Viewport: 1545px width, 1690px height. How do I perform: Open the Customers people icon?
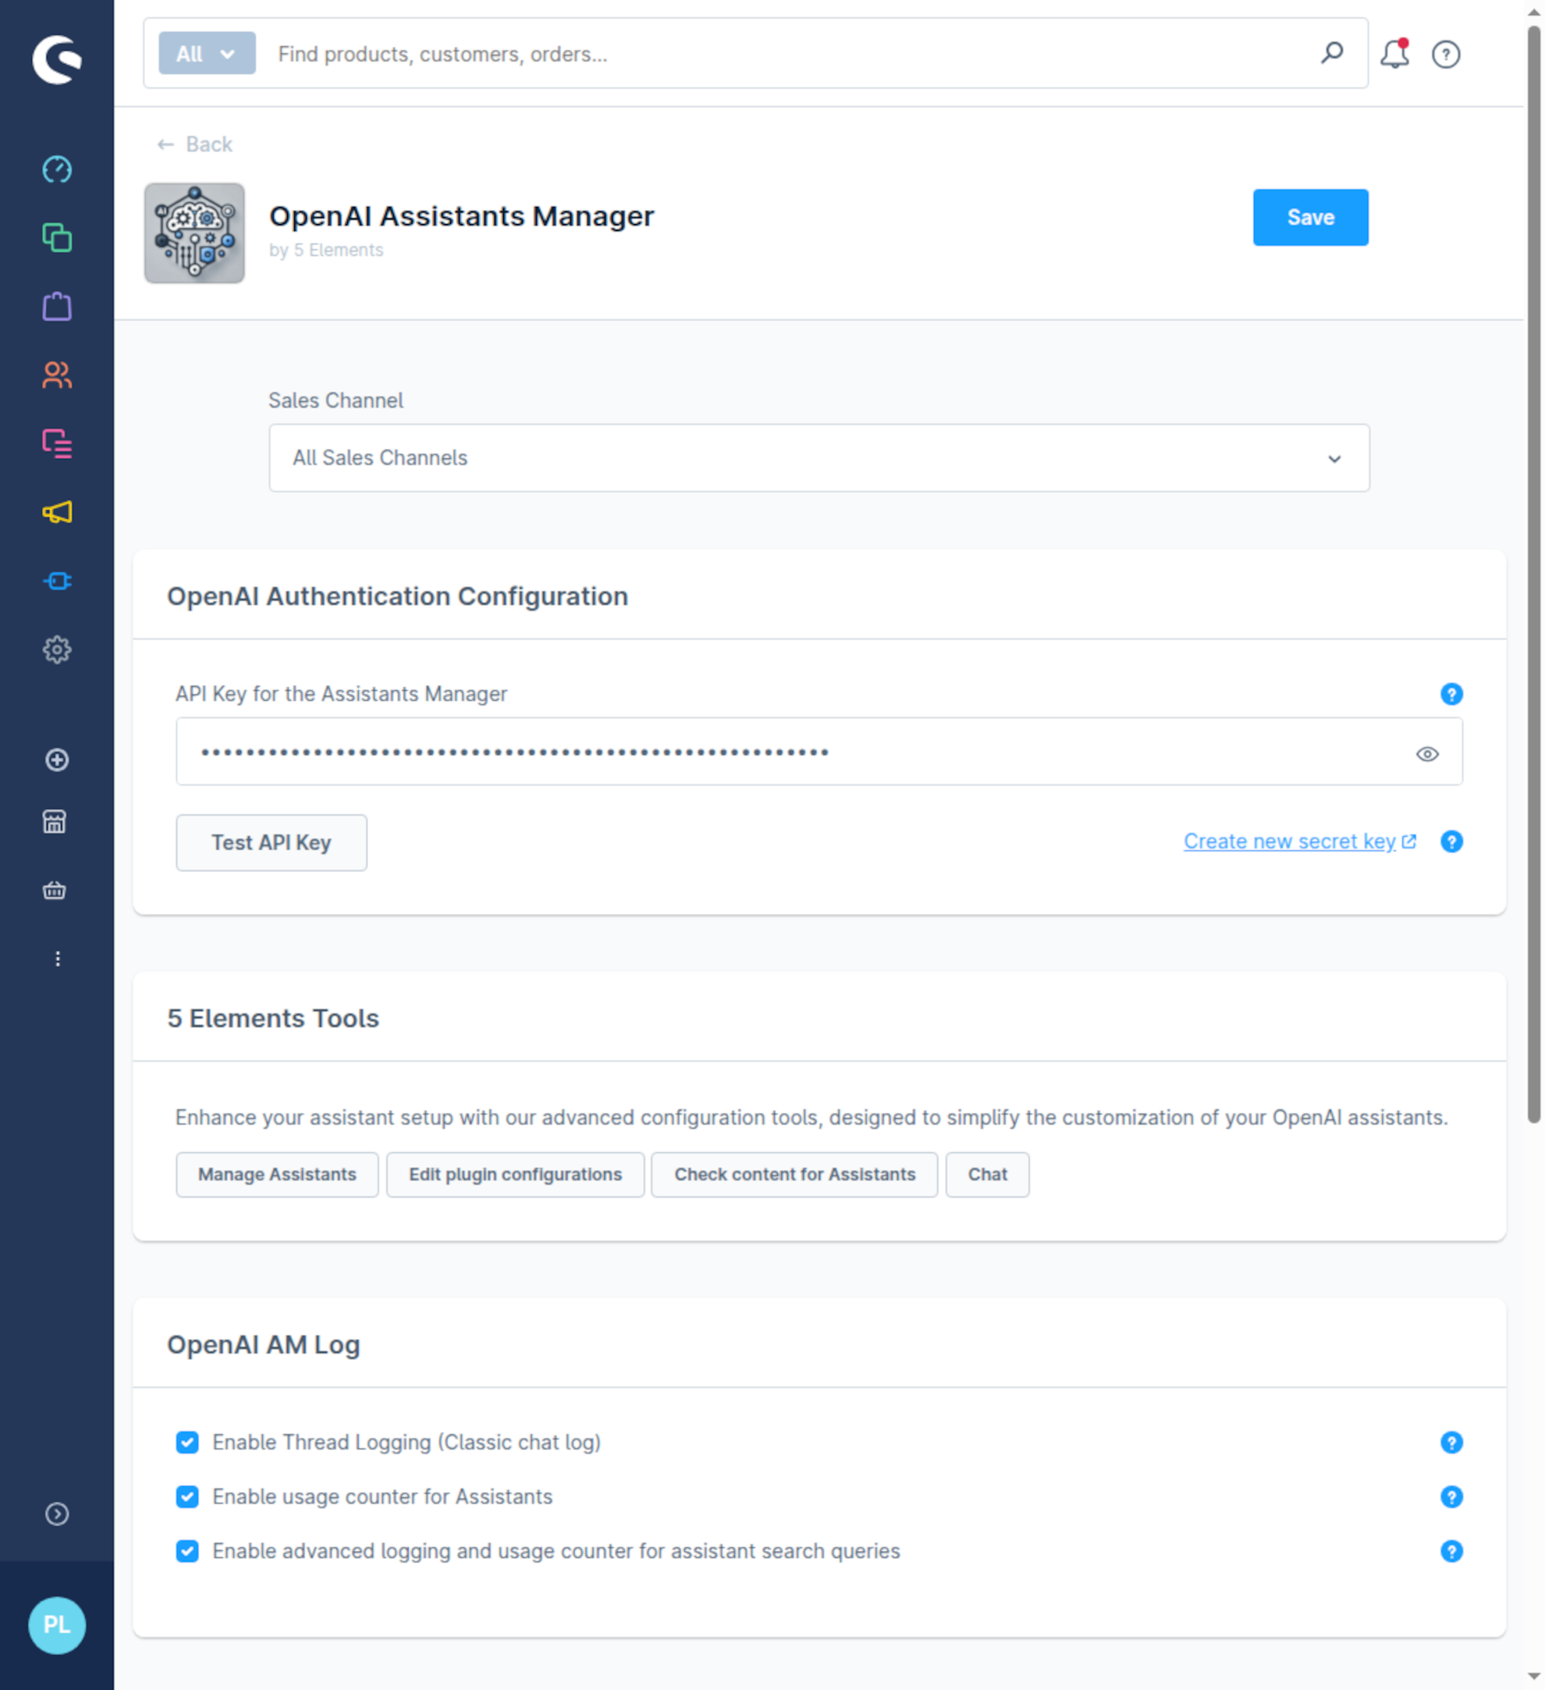point(57,375)
